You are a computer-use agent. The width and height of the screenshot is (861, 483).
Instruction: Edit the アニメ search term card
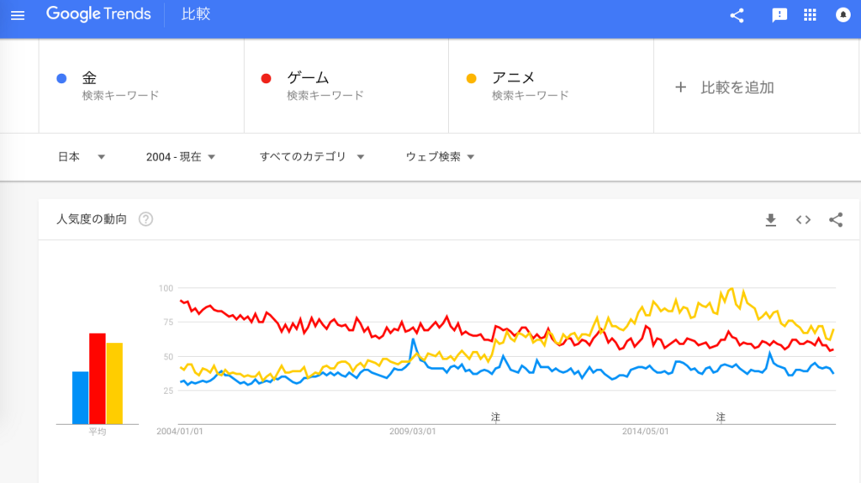552,86
